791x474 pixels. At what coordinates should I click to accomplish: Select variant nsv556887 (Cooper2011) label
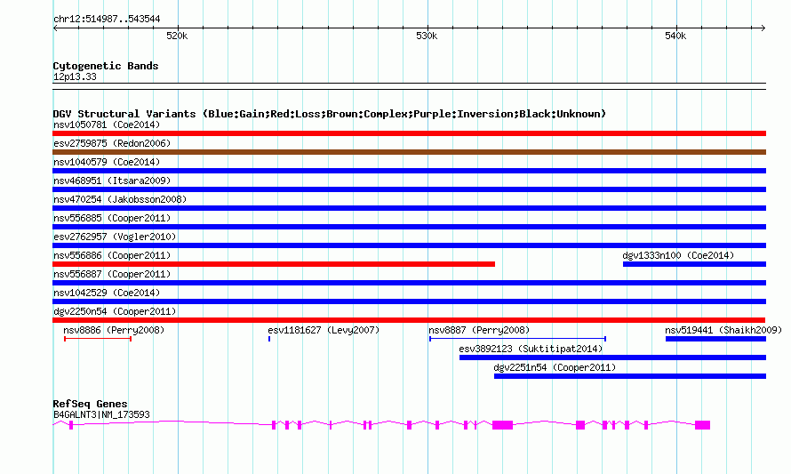(112, 274)
